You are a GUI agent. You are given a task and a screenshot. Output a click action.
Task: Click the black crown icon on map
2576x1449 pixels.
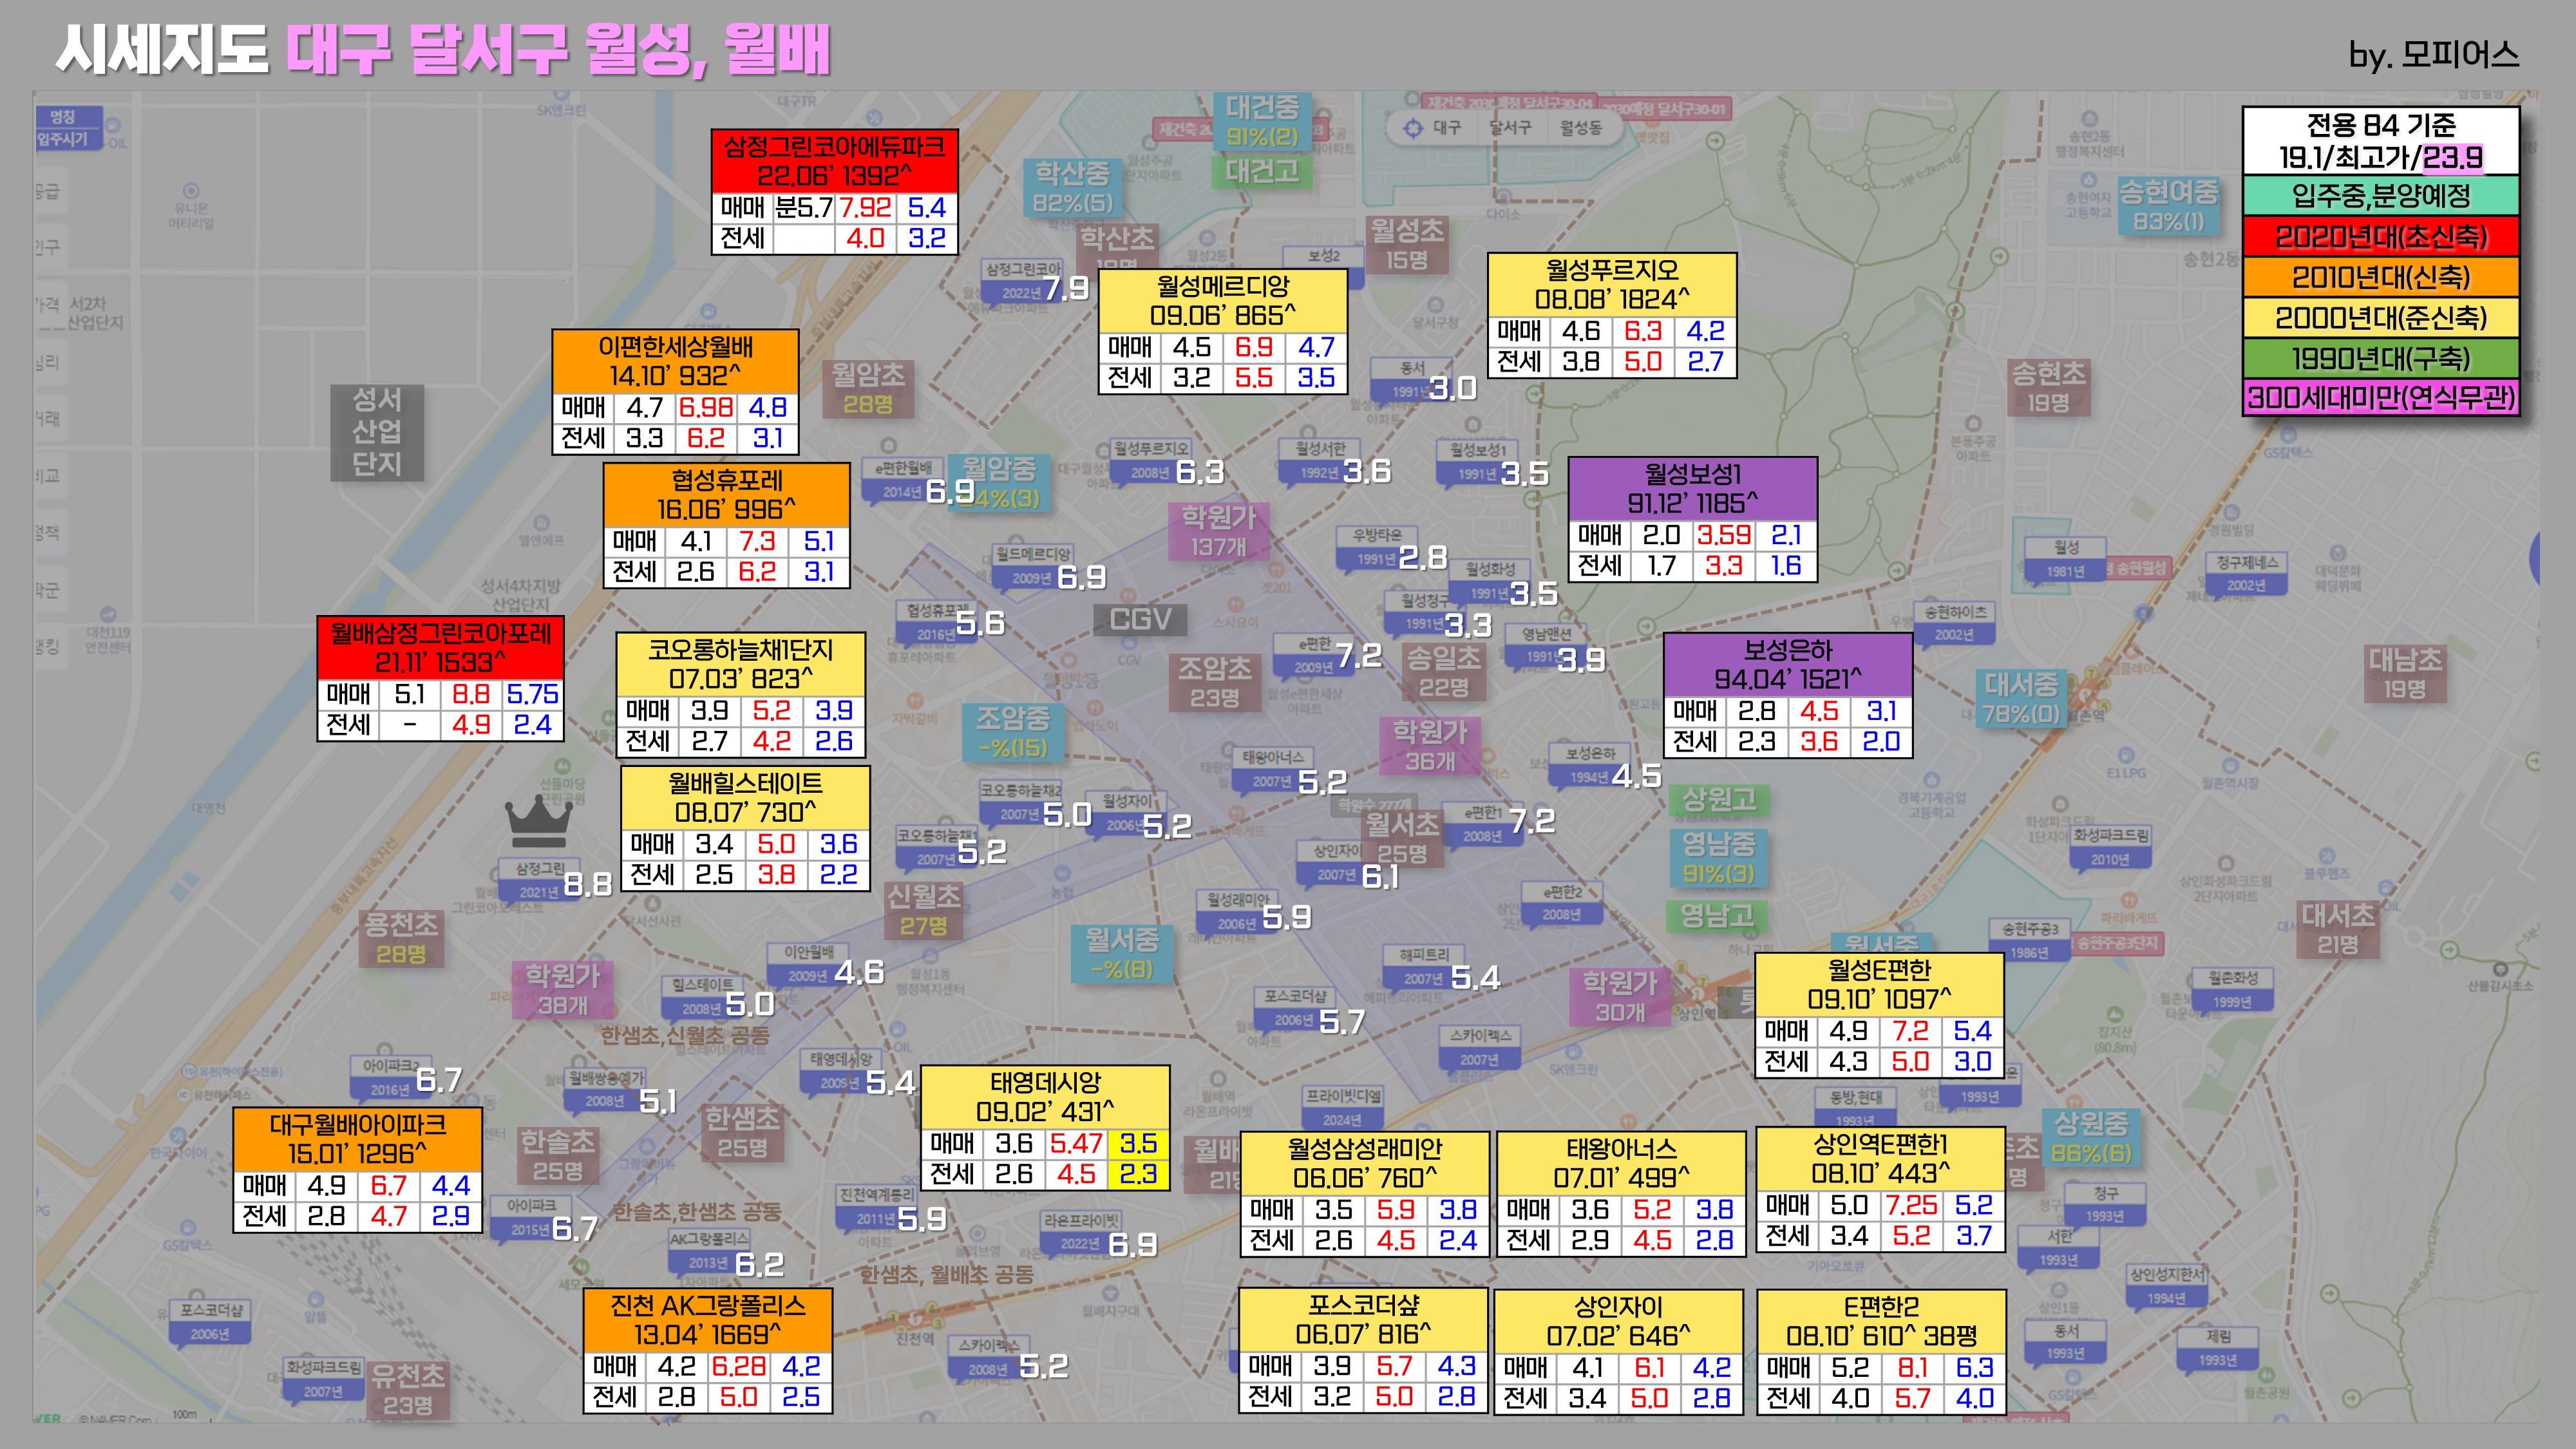[538, 820]
